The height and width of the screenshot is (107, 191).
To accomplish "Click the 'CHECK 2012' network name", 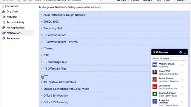I will coord(51,21).
